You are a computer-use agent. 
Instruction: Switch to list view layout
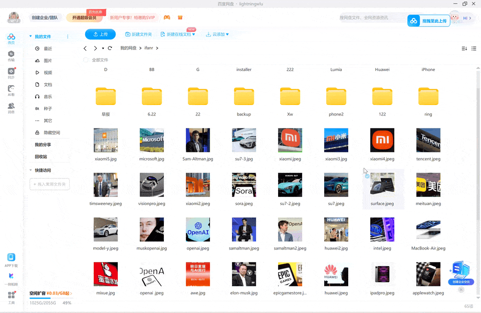(x=473, y=48)
